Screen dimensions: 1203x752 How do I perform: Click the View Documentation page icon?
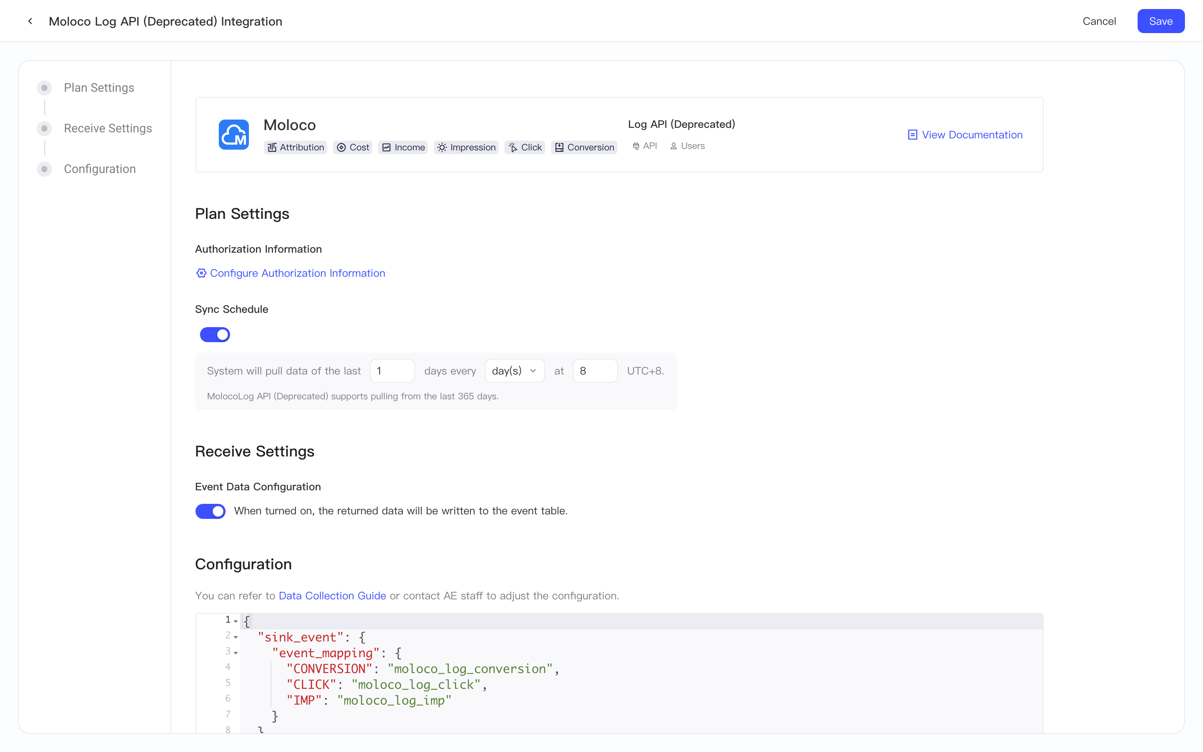pos(912,135)
